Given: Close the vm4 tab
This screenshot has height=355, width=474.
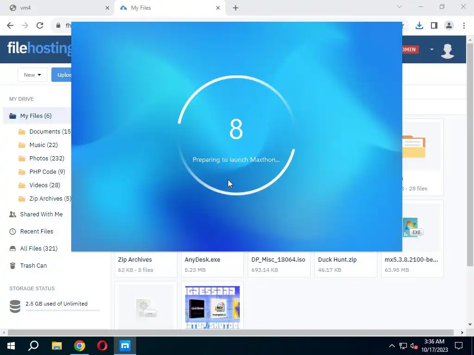Looking at the screenshot, I should pyautogui.click(x=107, y=8).
